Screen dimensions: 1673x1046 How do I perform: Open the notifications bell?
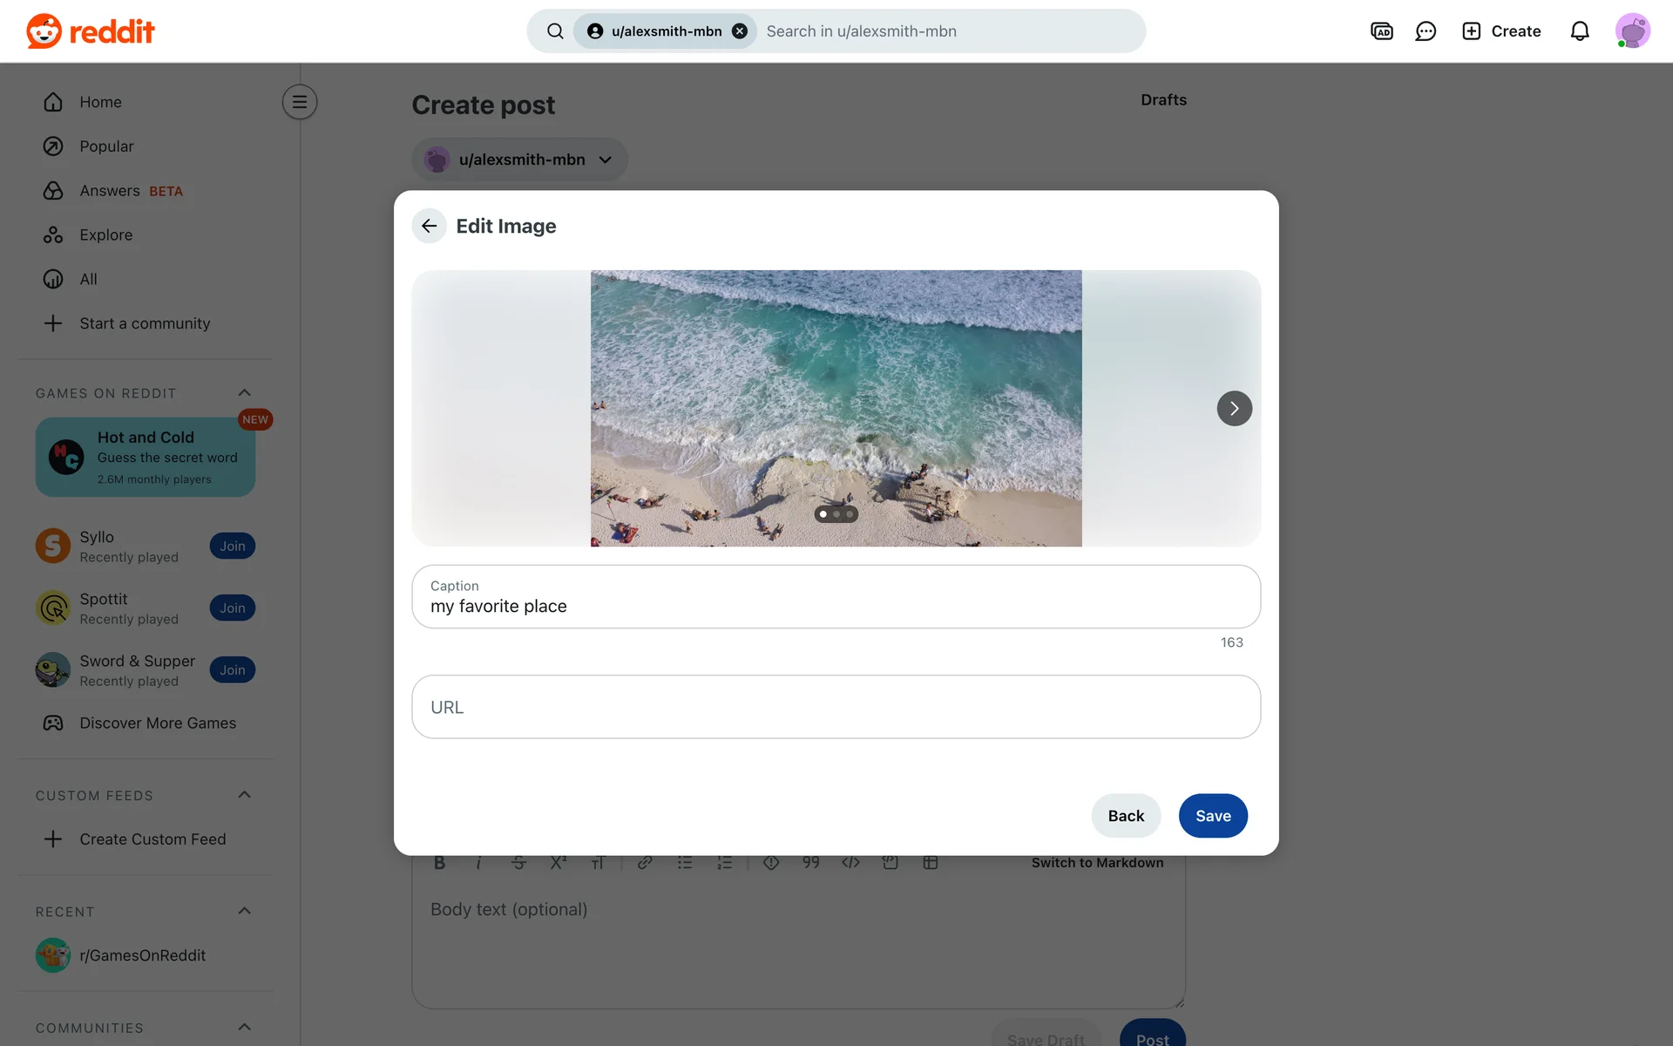[1579, 31]
